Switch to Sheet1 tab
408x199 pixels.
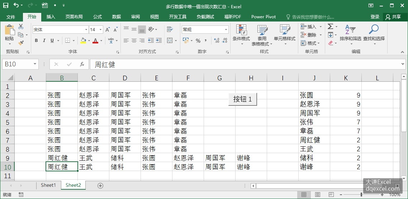pos(48,185)
